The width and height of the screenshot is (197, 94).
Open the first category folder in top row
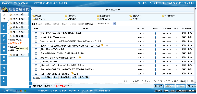pyautogui.click(x=33, y=16)
